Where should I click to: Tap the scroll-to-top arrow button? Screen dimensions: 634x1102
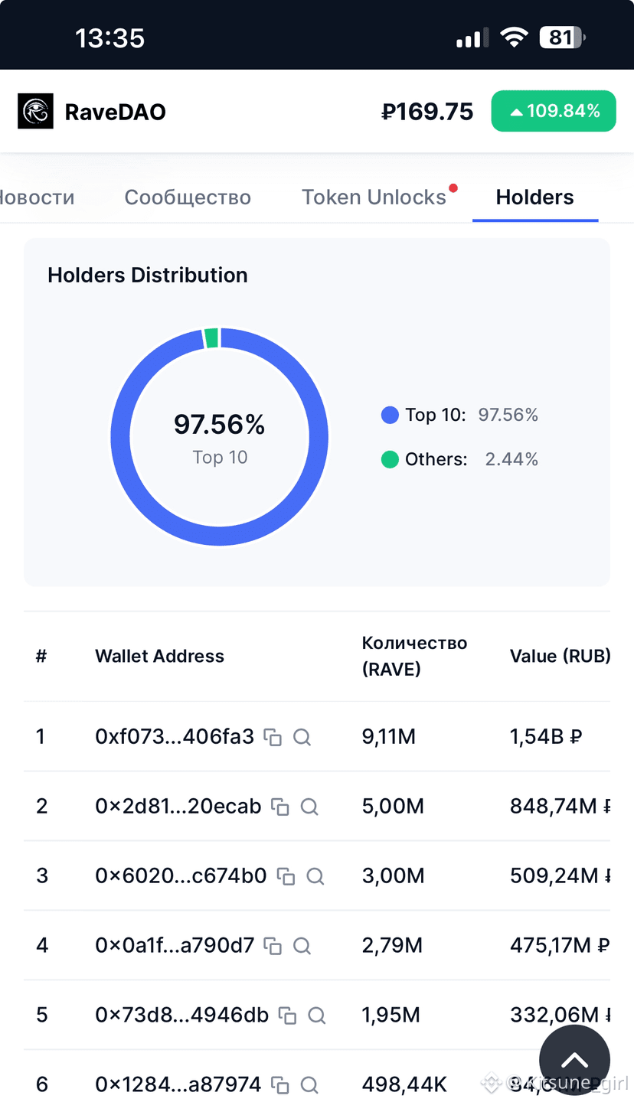[574, 1061]
